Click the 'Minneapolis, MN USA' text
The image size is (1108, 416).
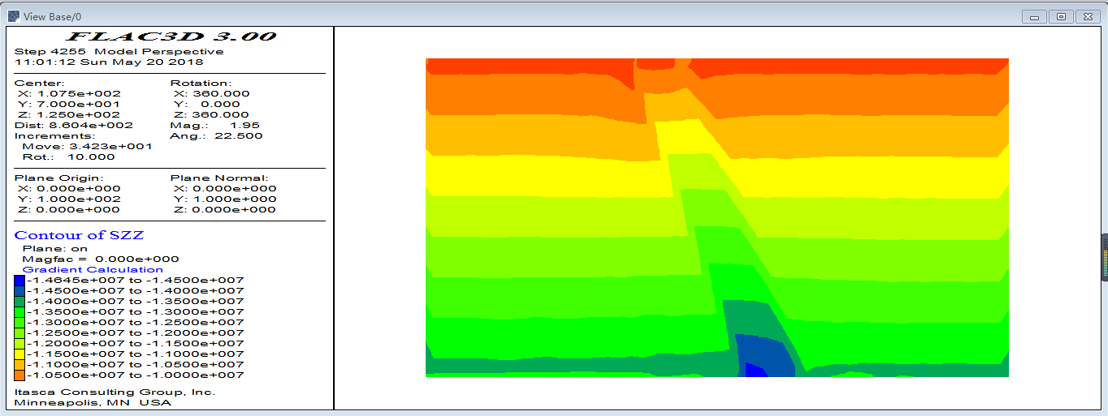[x=93, y=402]
